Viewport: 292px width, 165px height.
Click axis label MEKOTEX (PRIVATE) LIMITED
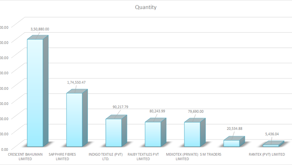point(182,157)
